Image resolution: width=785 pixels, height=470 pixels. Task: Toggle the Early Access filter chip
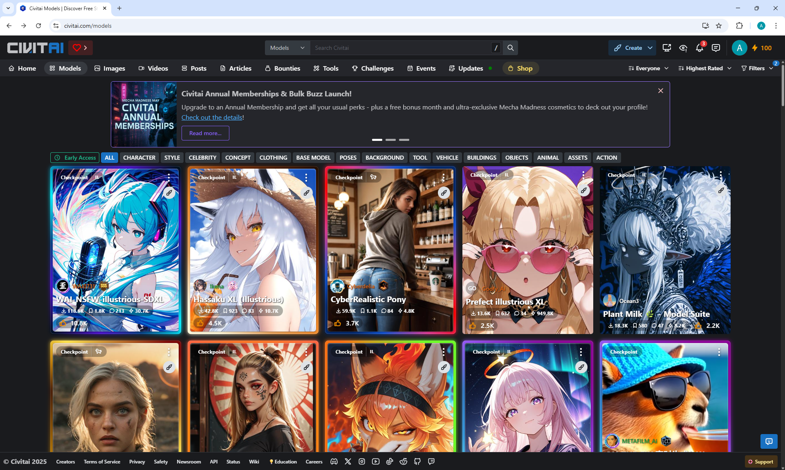75,158
